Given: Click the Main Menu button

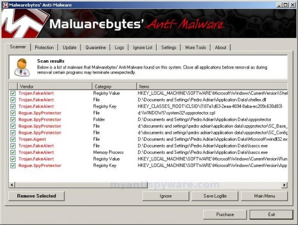Looking at the screenshot, I should [x=265, y=196].
